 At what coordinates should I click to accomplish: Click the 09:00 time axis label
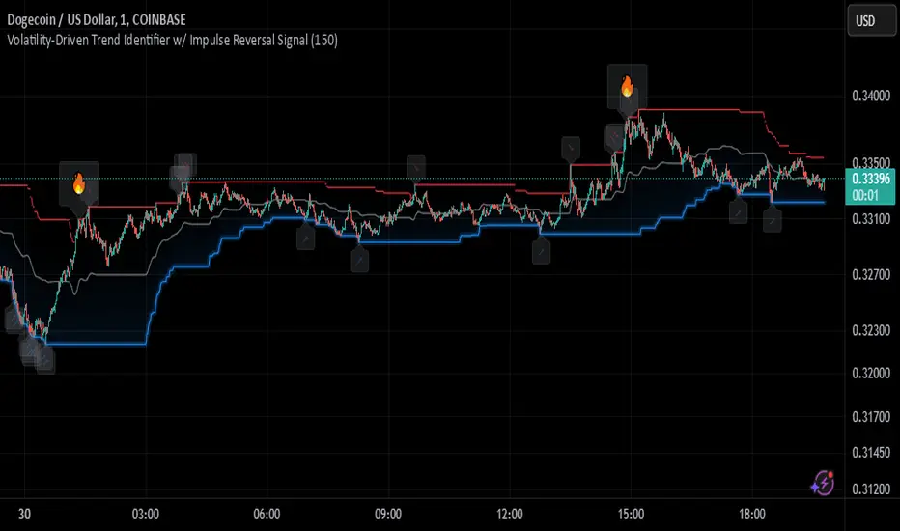click(x=388, y=514)
